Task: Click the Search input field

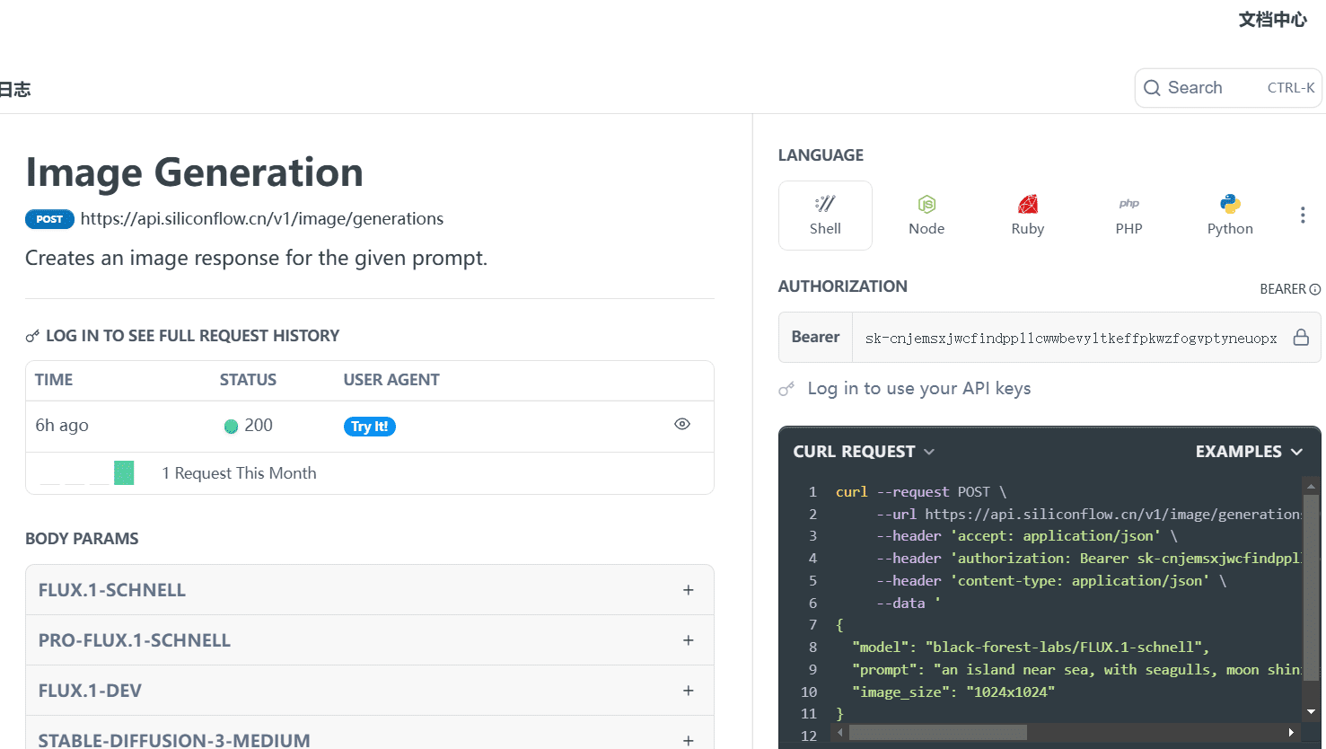Action: point(1228,88)
